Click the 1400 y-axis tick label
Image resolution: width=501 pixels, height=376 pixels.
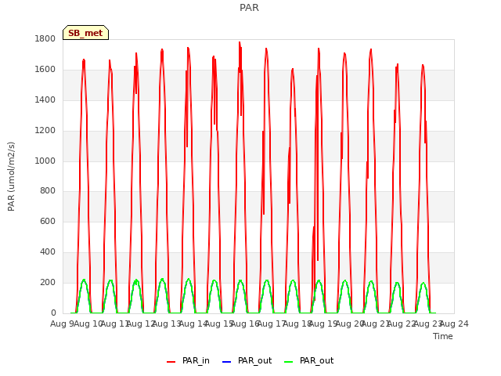pos(45,99)
